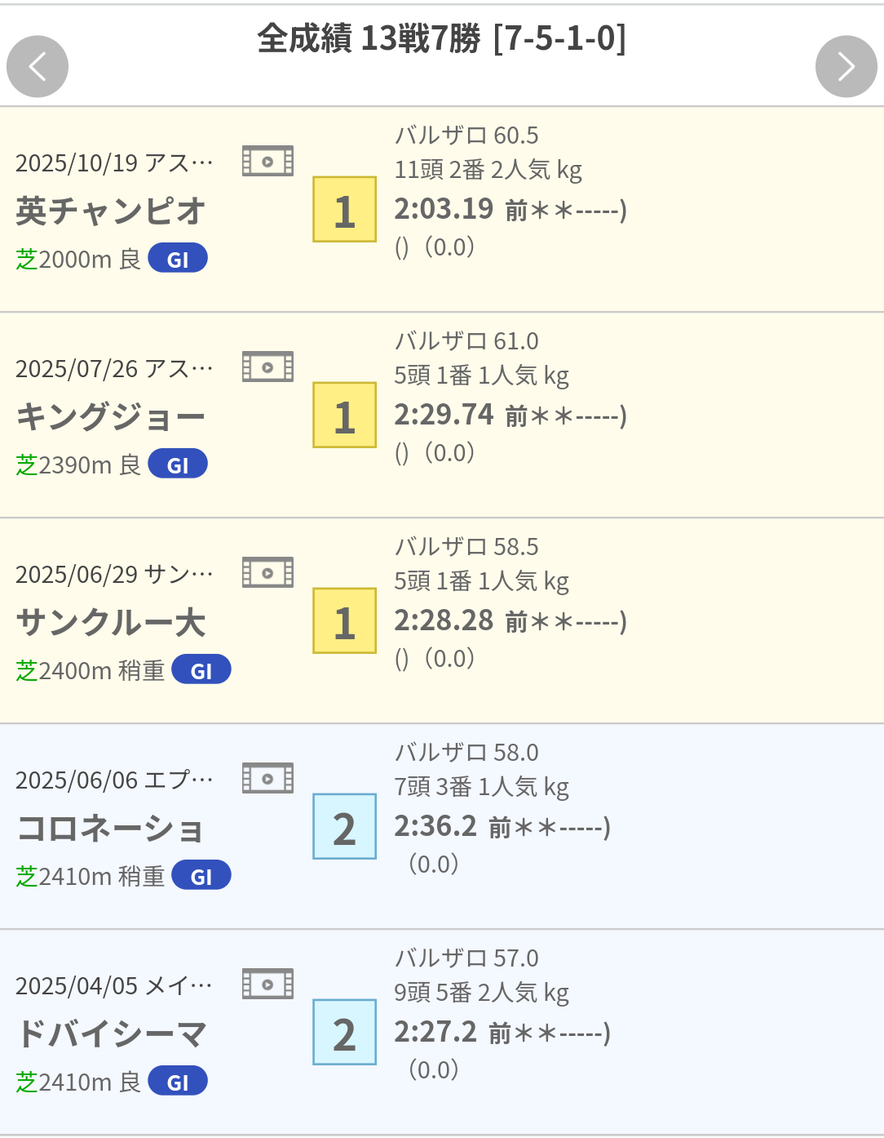The image size is (884, 1138).
Task: Play video for 2025/07/26 race
Action: coord(267,367)
